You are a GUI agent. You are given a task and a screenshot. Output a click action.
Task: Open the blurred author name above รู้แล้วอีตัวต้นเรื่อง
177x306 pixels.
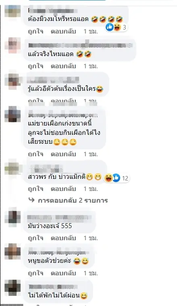(x=53, y=80)
